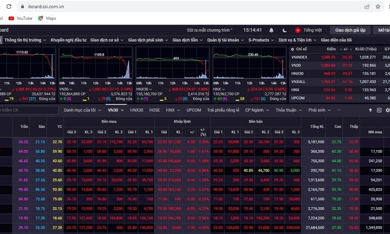Expand Giao dịch phái sinh menu

pyautogui.click(x=148, y=40)
